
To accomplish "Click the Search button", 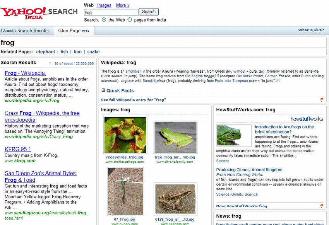I will coord(149,12).
